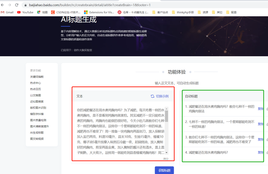Viewport: 268px width, 174px height.
Task: Click the AI标题生成 page title
Action: [x=79, y=20]
